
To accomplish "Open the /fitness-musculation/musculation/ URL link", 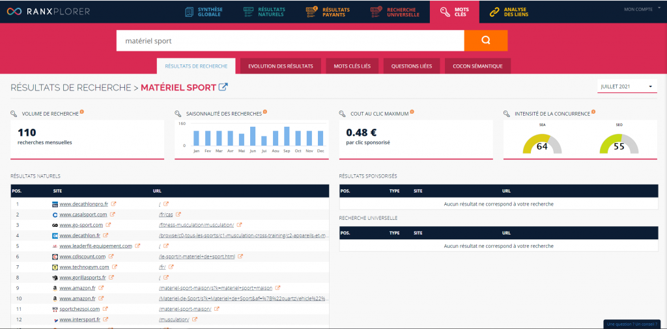I will 196,225.
